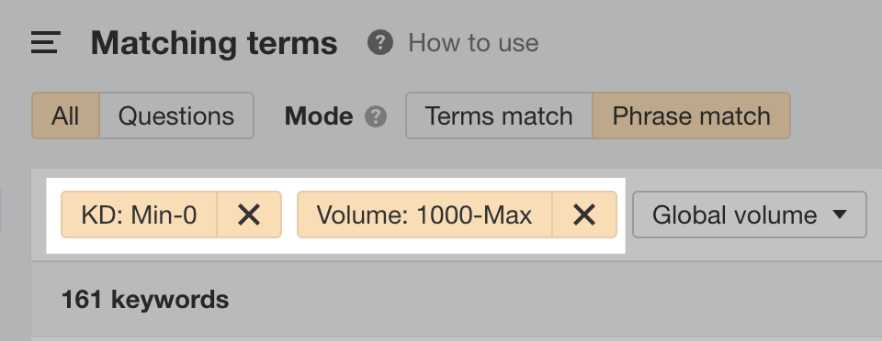Clear the Volume filter using its X icon

pyautogui.click(x=584, y=214)
